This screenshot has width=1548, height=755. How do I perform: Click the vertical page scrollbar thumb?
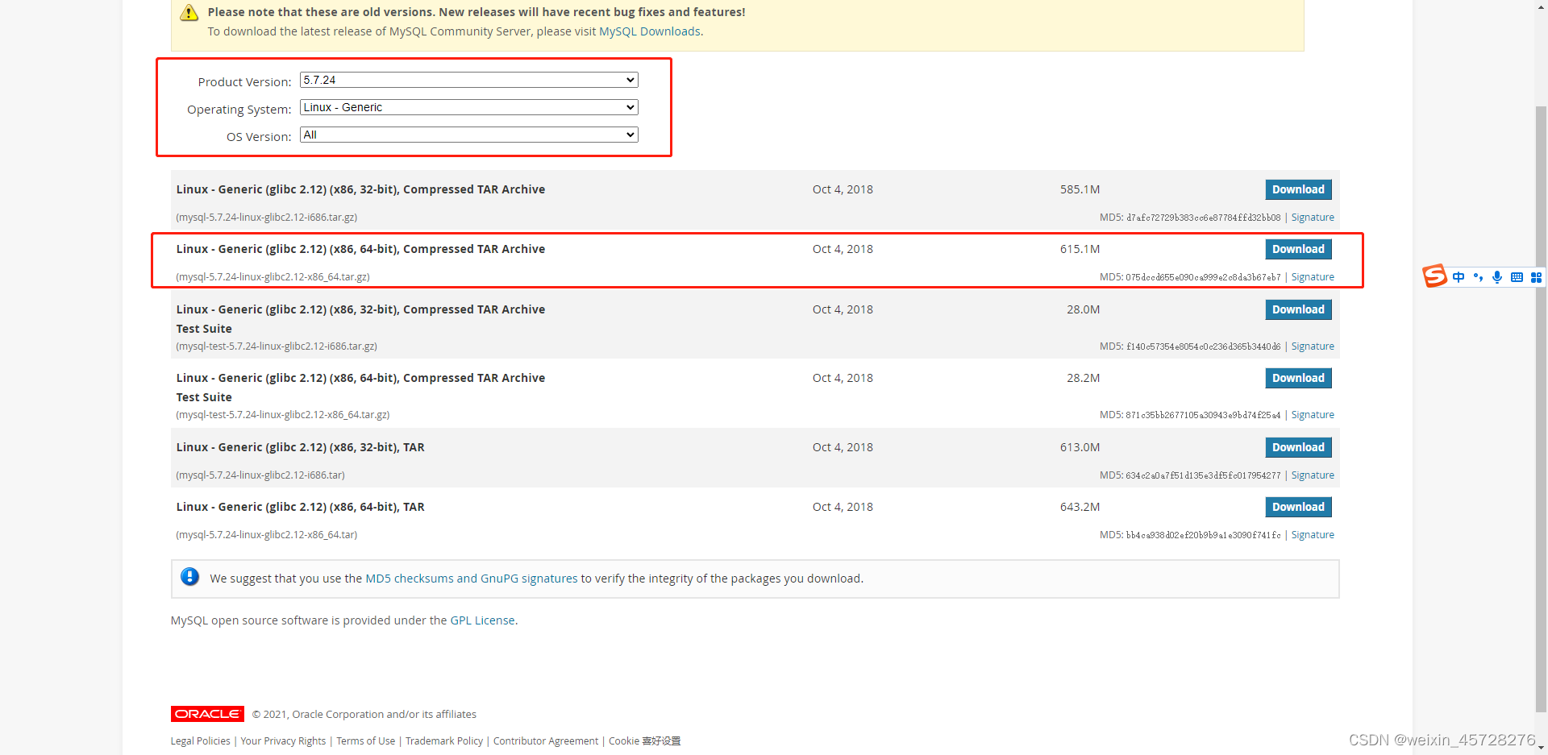pos(1541,409)
